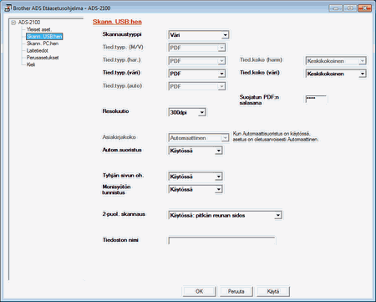Click the Resoluutio label

[115, 111]
